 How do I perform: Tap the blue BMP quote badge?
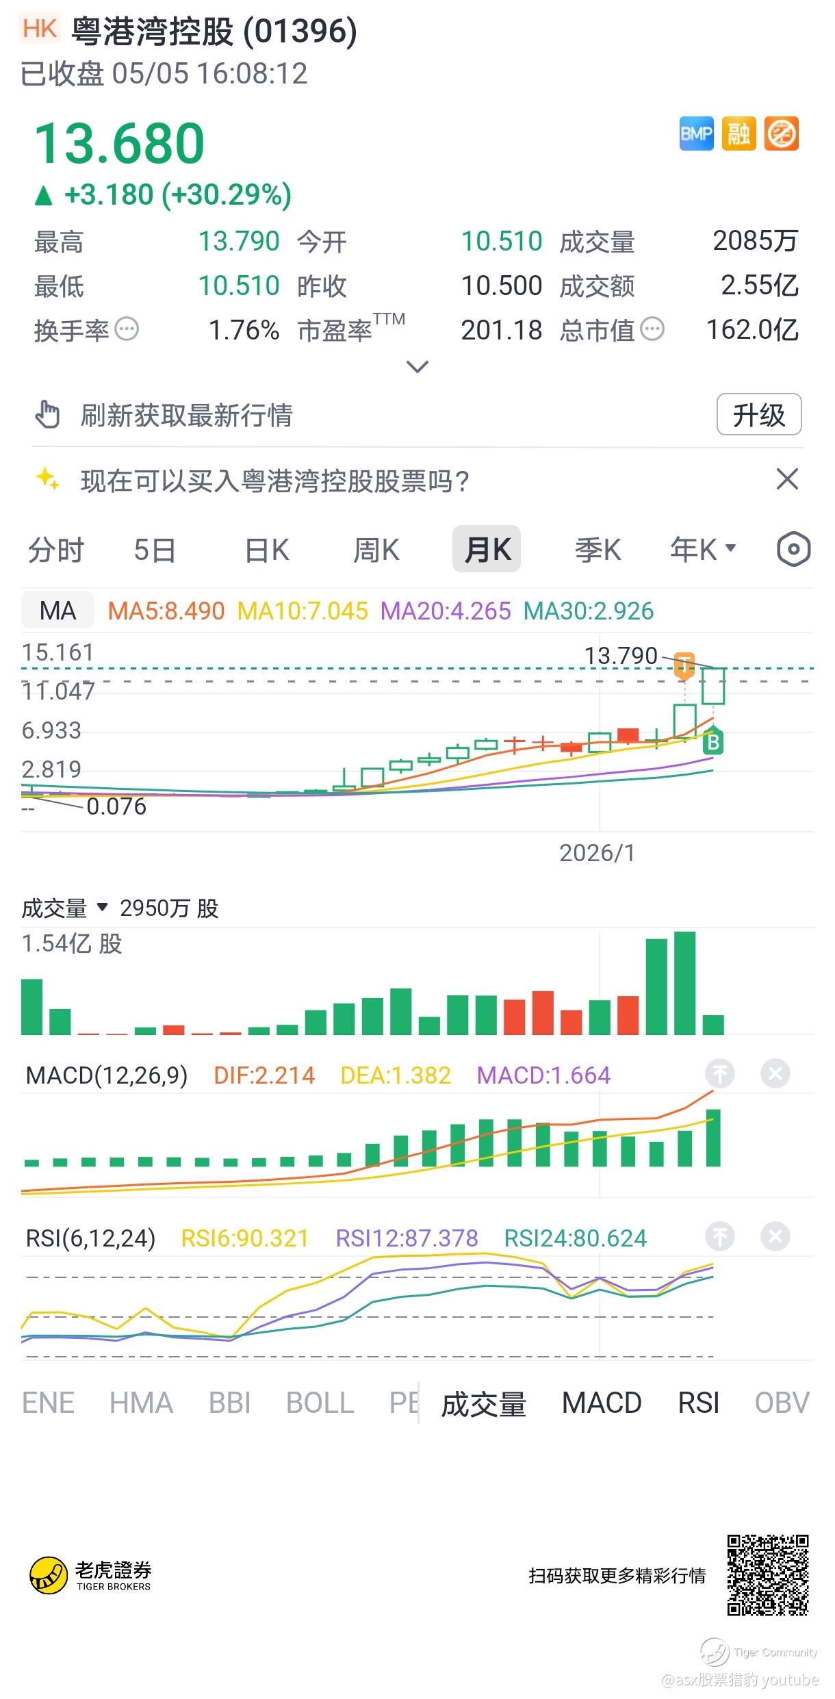[x=696, y=133]
